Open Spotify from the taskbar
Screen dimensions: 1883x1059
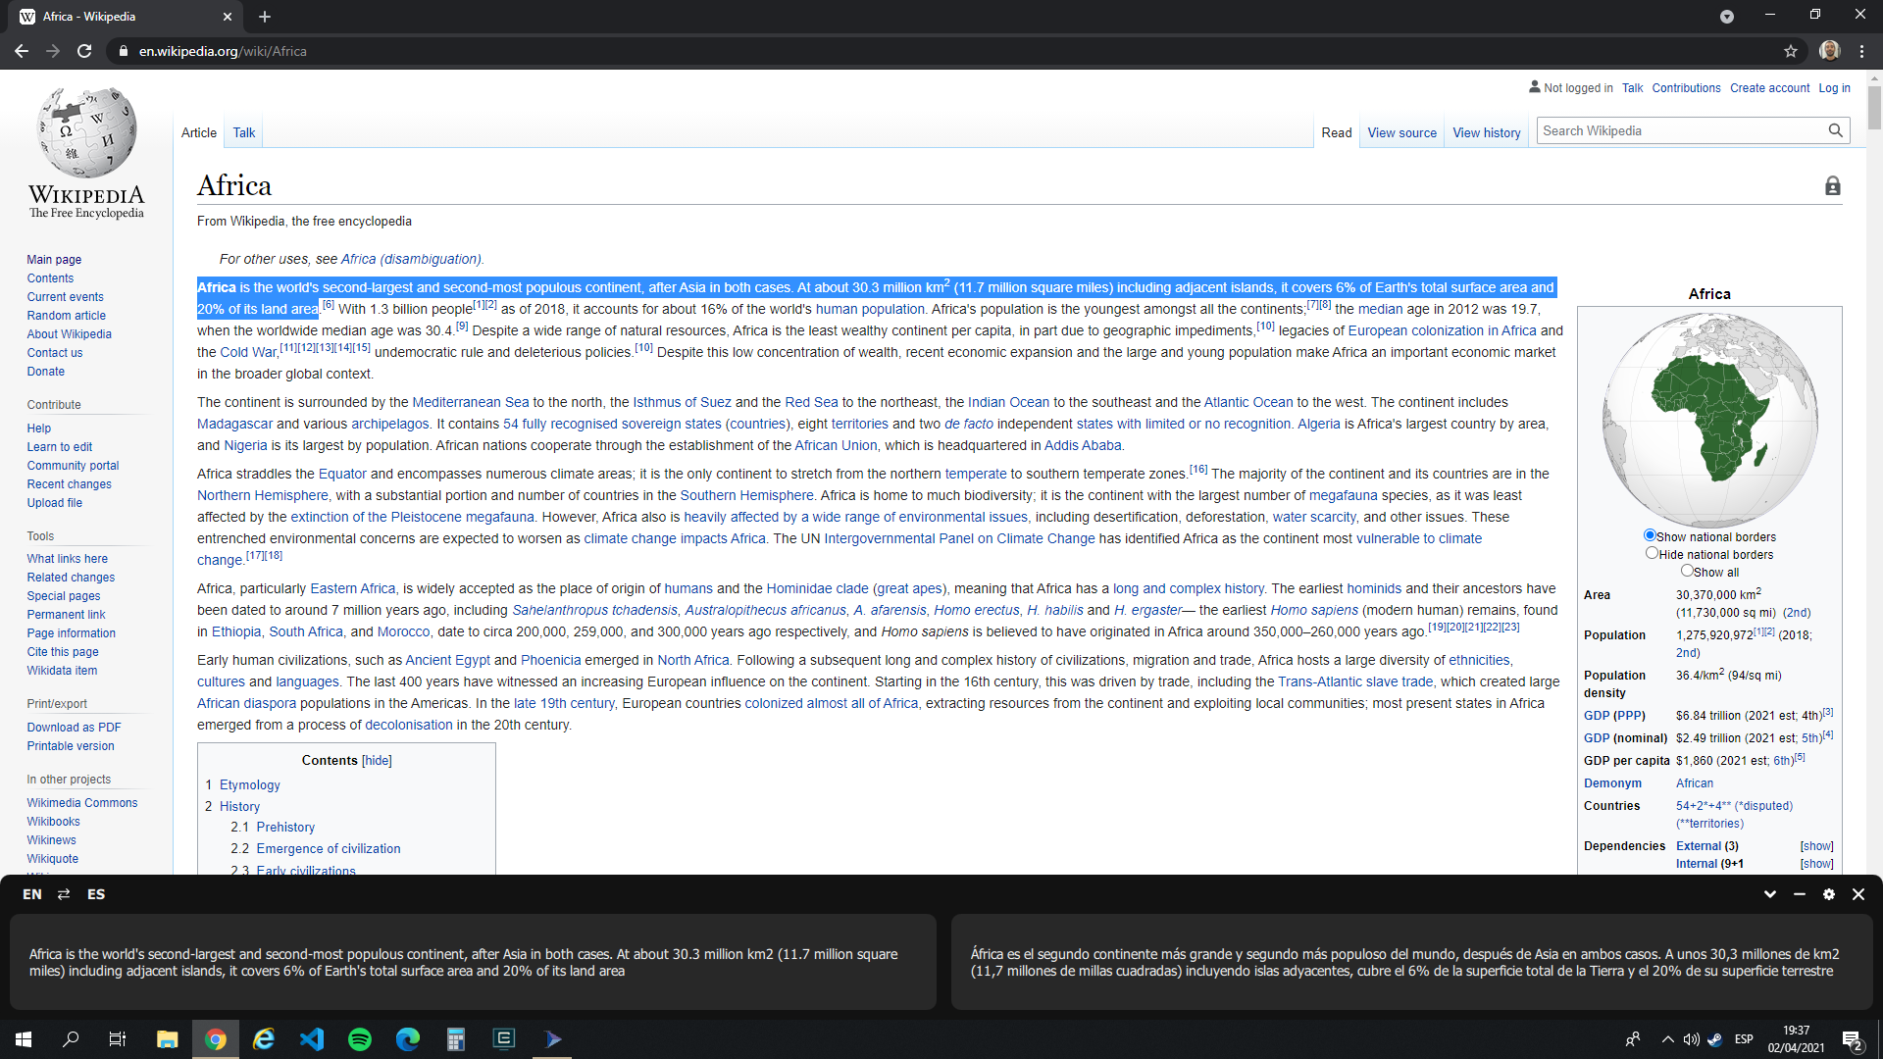[360, 1039]
